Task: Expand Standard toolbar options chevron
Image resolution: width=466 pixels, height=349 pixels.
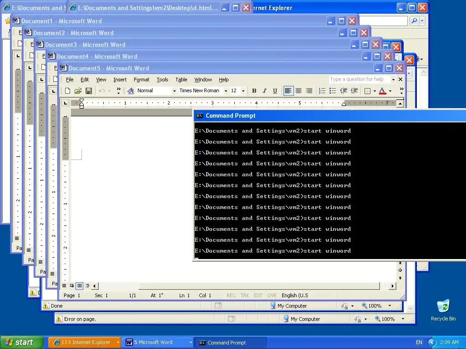Action: (119, 91)
